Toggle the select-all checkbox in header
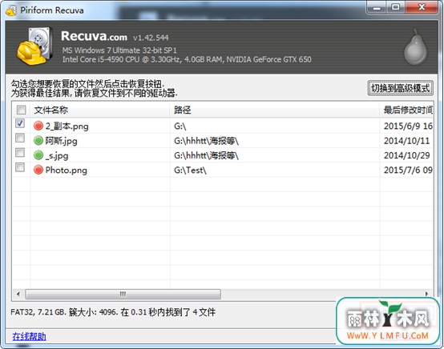The width and height of the screenshot is (444, 349). [21, 110]
